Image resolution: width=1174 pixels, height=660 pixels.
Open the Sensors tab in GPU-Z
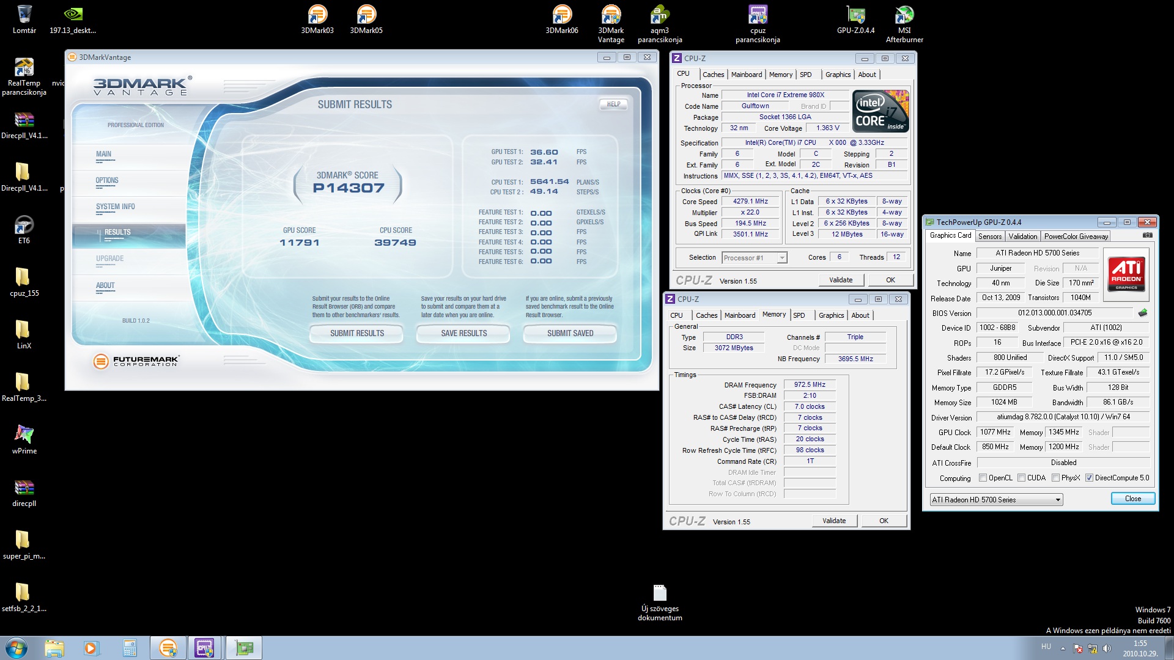click(x=989, y=237)
